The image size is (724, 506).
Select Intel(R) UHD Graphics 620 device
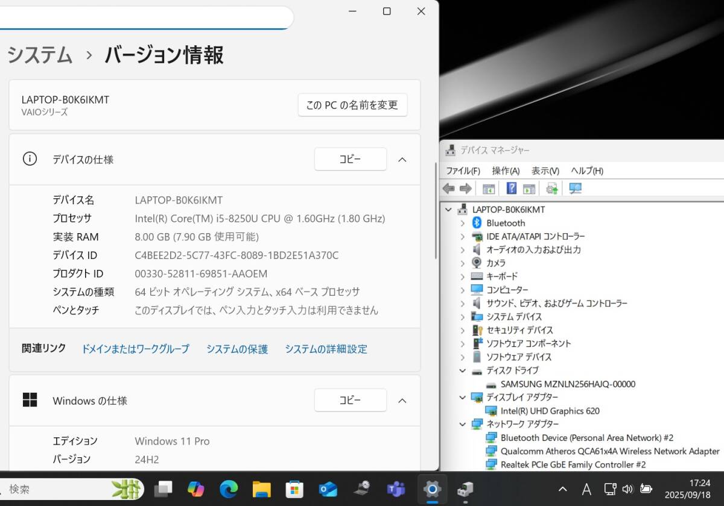(x=550, y=411)
